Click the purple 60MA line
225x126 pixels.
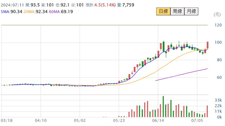click(x=182, y=74)
